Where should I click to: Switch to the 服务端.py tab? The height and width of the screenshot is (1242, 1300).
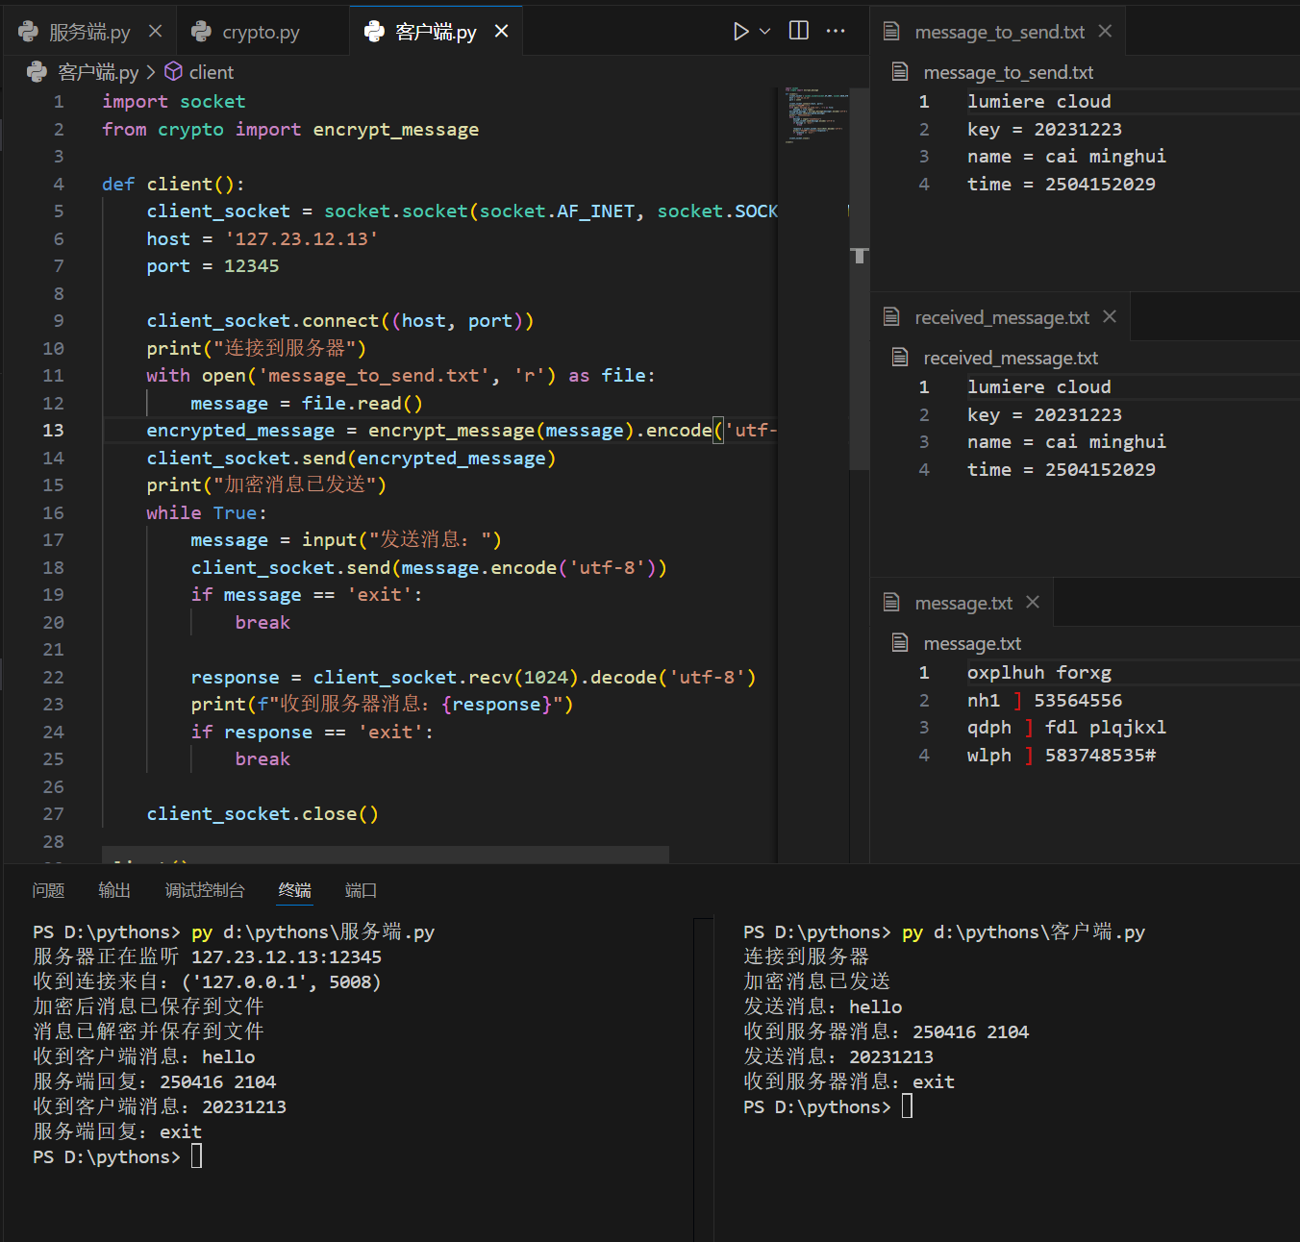click(x=89, y=32)
